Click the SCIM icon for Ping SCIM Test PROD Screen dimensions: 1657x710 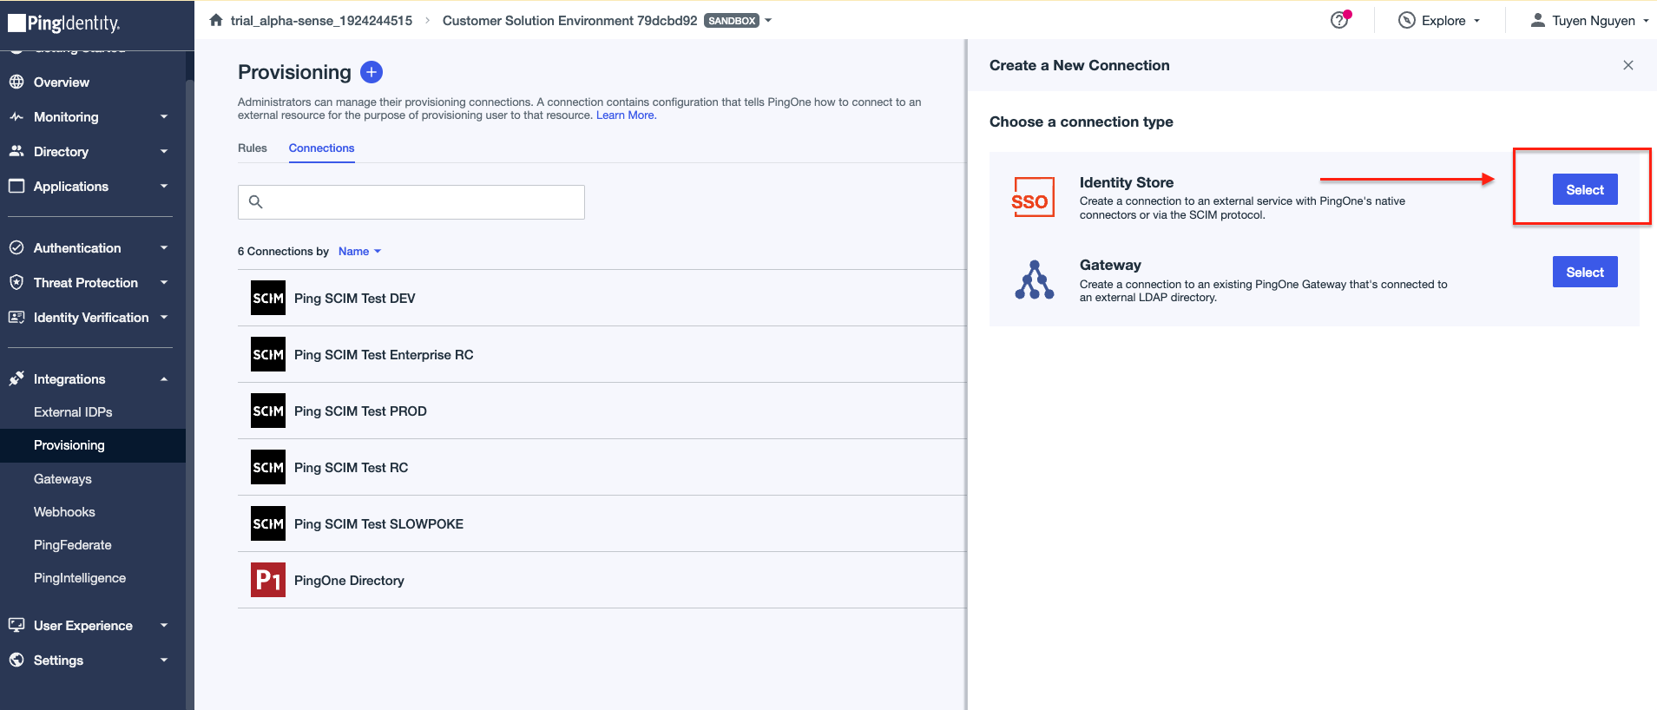pyautogui.click(x=268, y=411)
